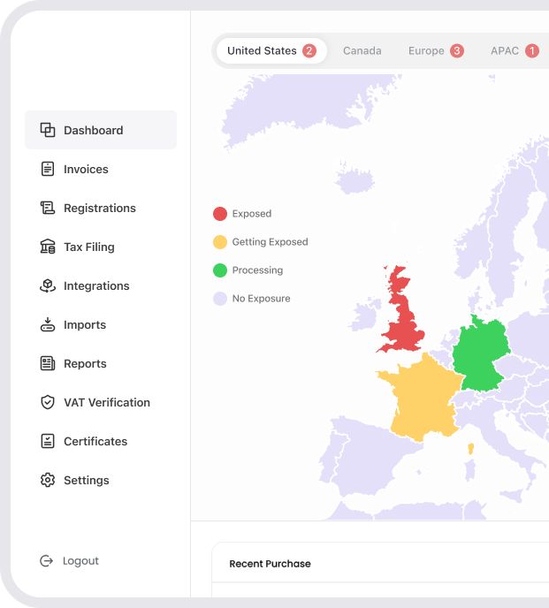
Task: Click the Processing legend label
Action: 257,270
